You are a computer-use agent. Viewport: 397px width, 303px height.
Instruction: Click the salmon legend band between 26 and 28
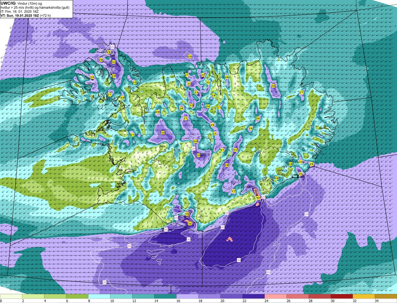pyautogui.click(x=297, y=296)
